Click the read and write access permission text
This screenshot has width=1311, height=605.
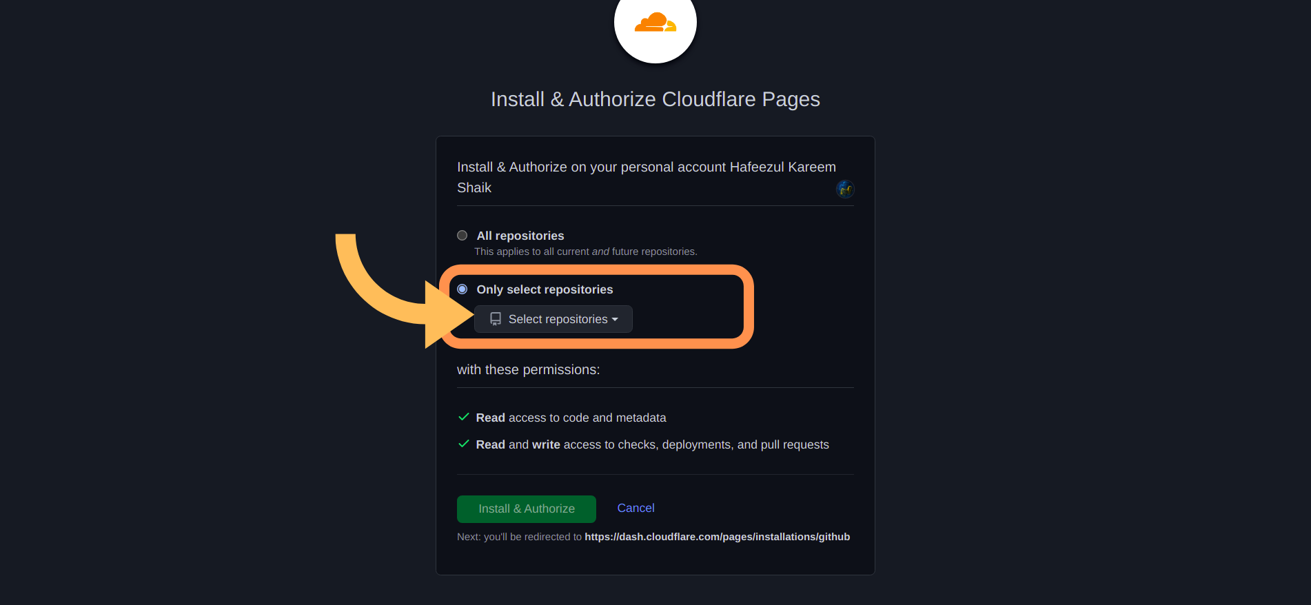pos(652,444)
